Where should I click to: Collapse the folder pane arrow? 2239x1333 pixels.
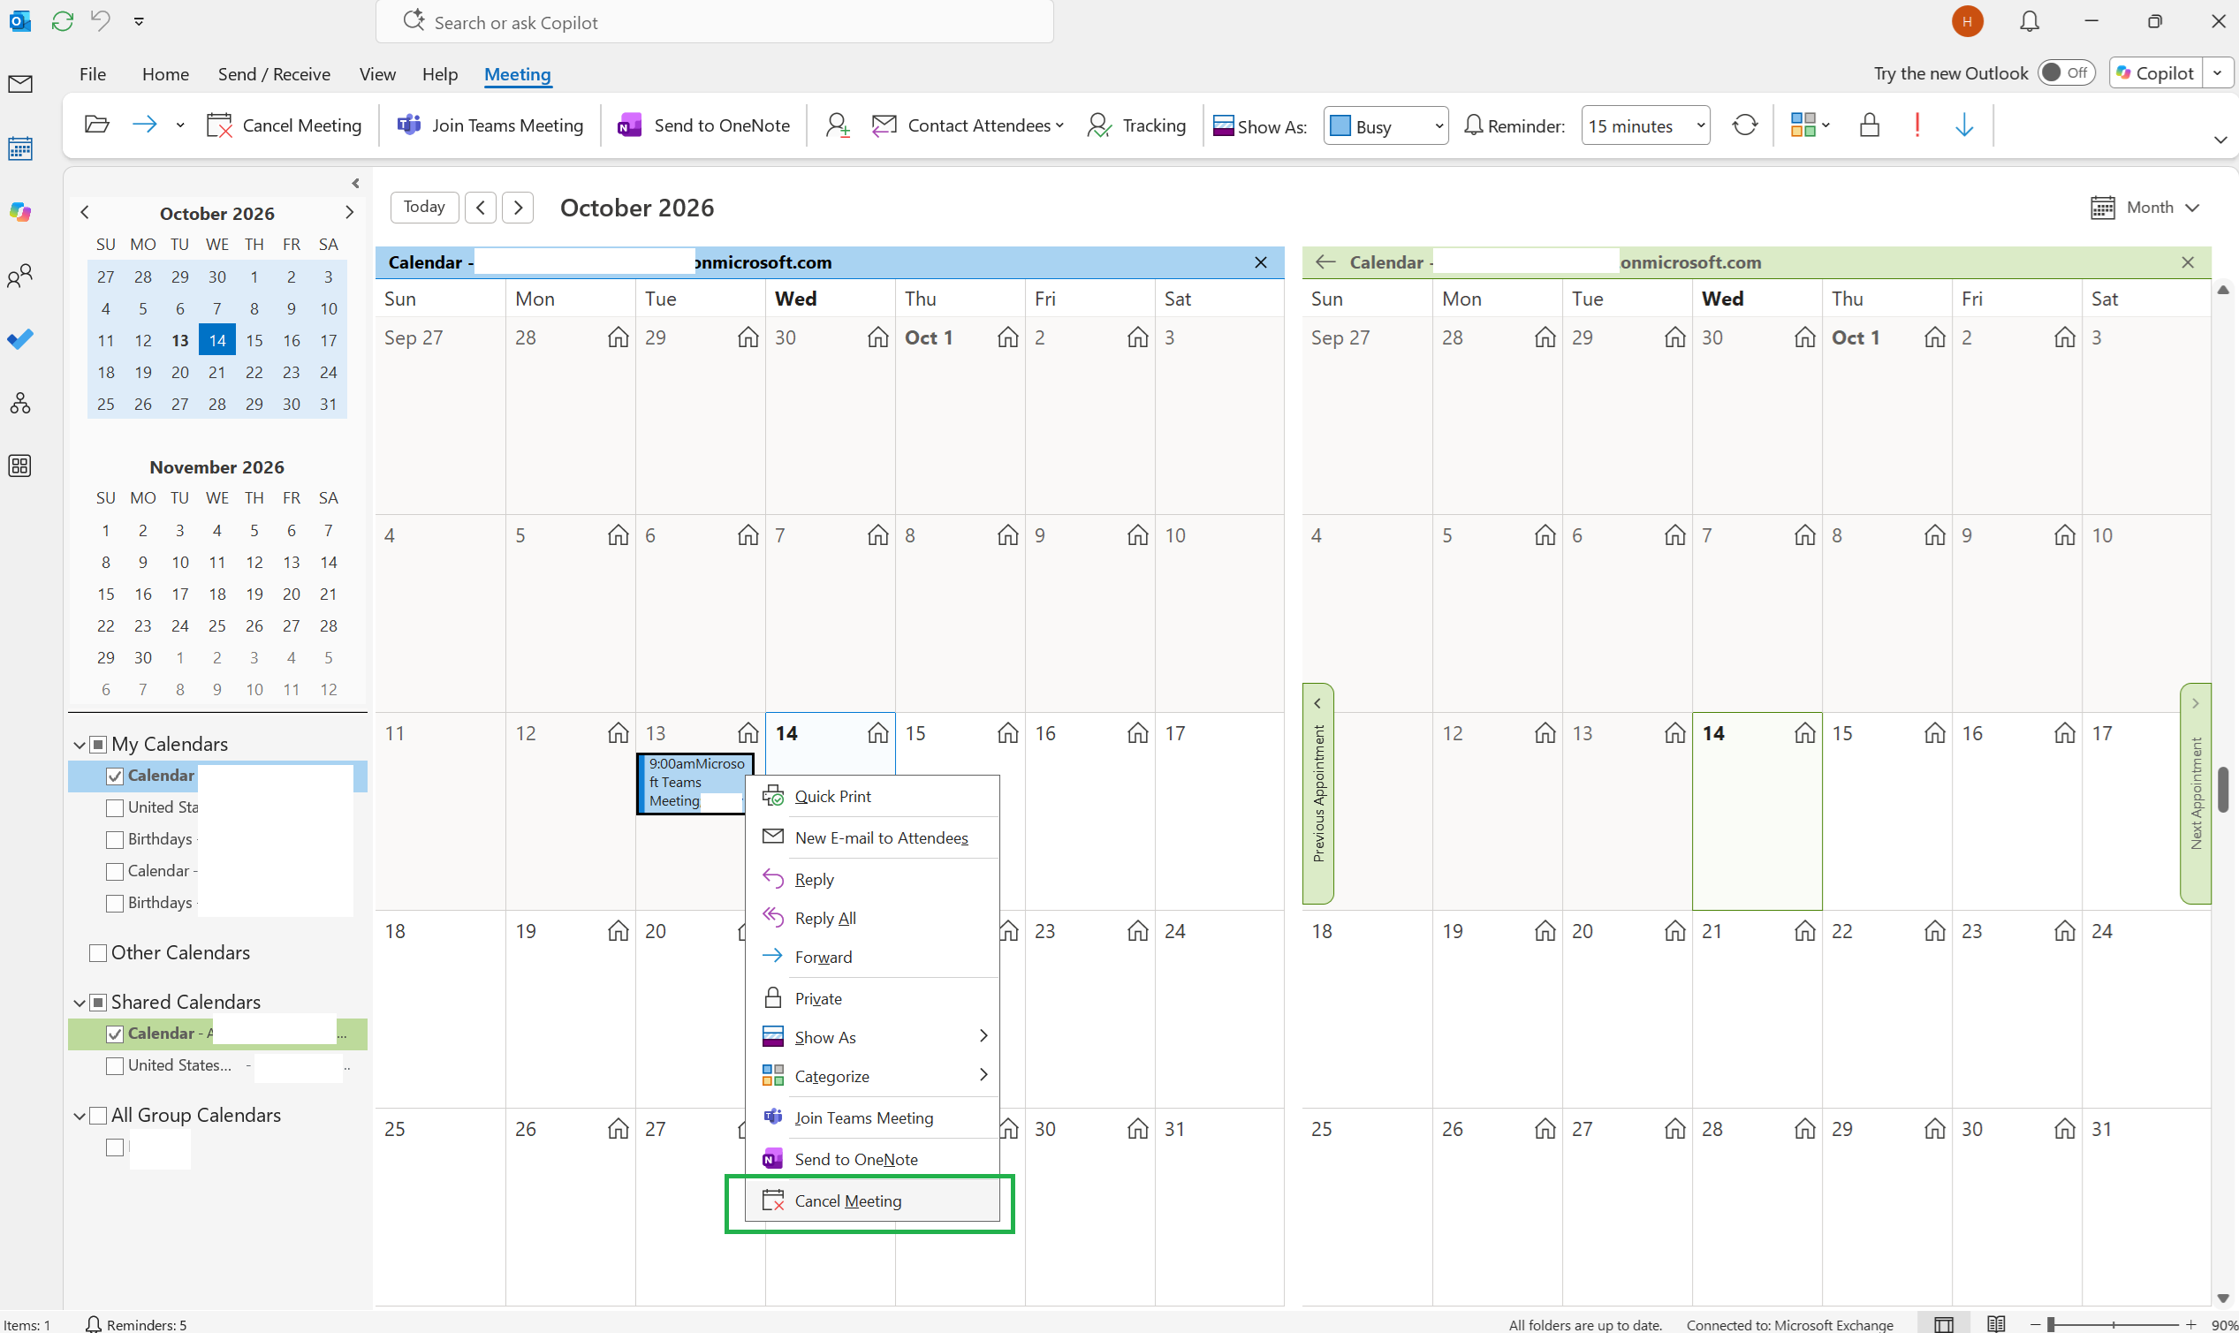coord(356,183)
